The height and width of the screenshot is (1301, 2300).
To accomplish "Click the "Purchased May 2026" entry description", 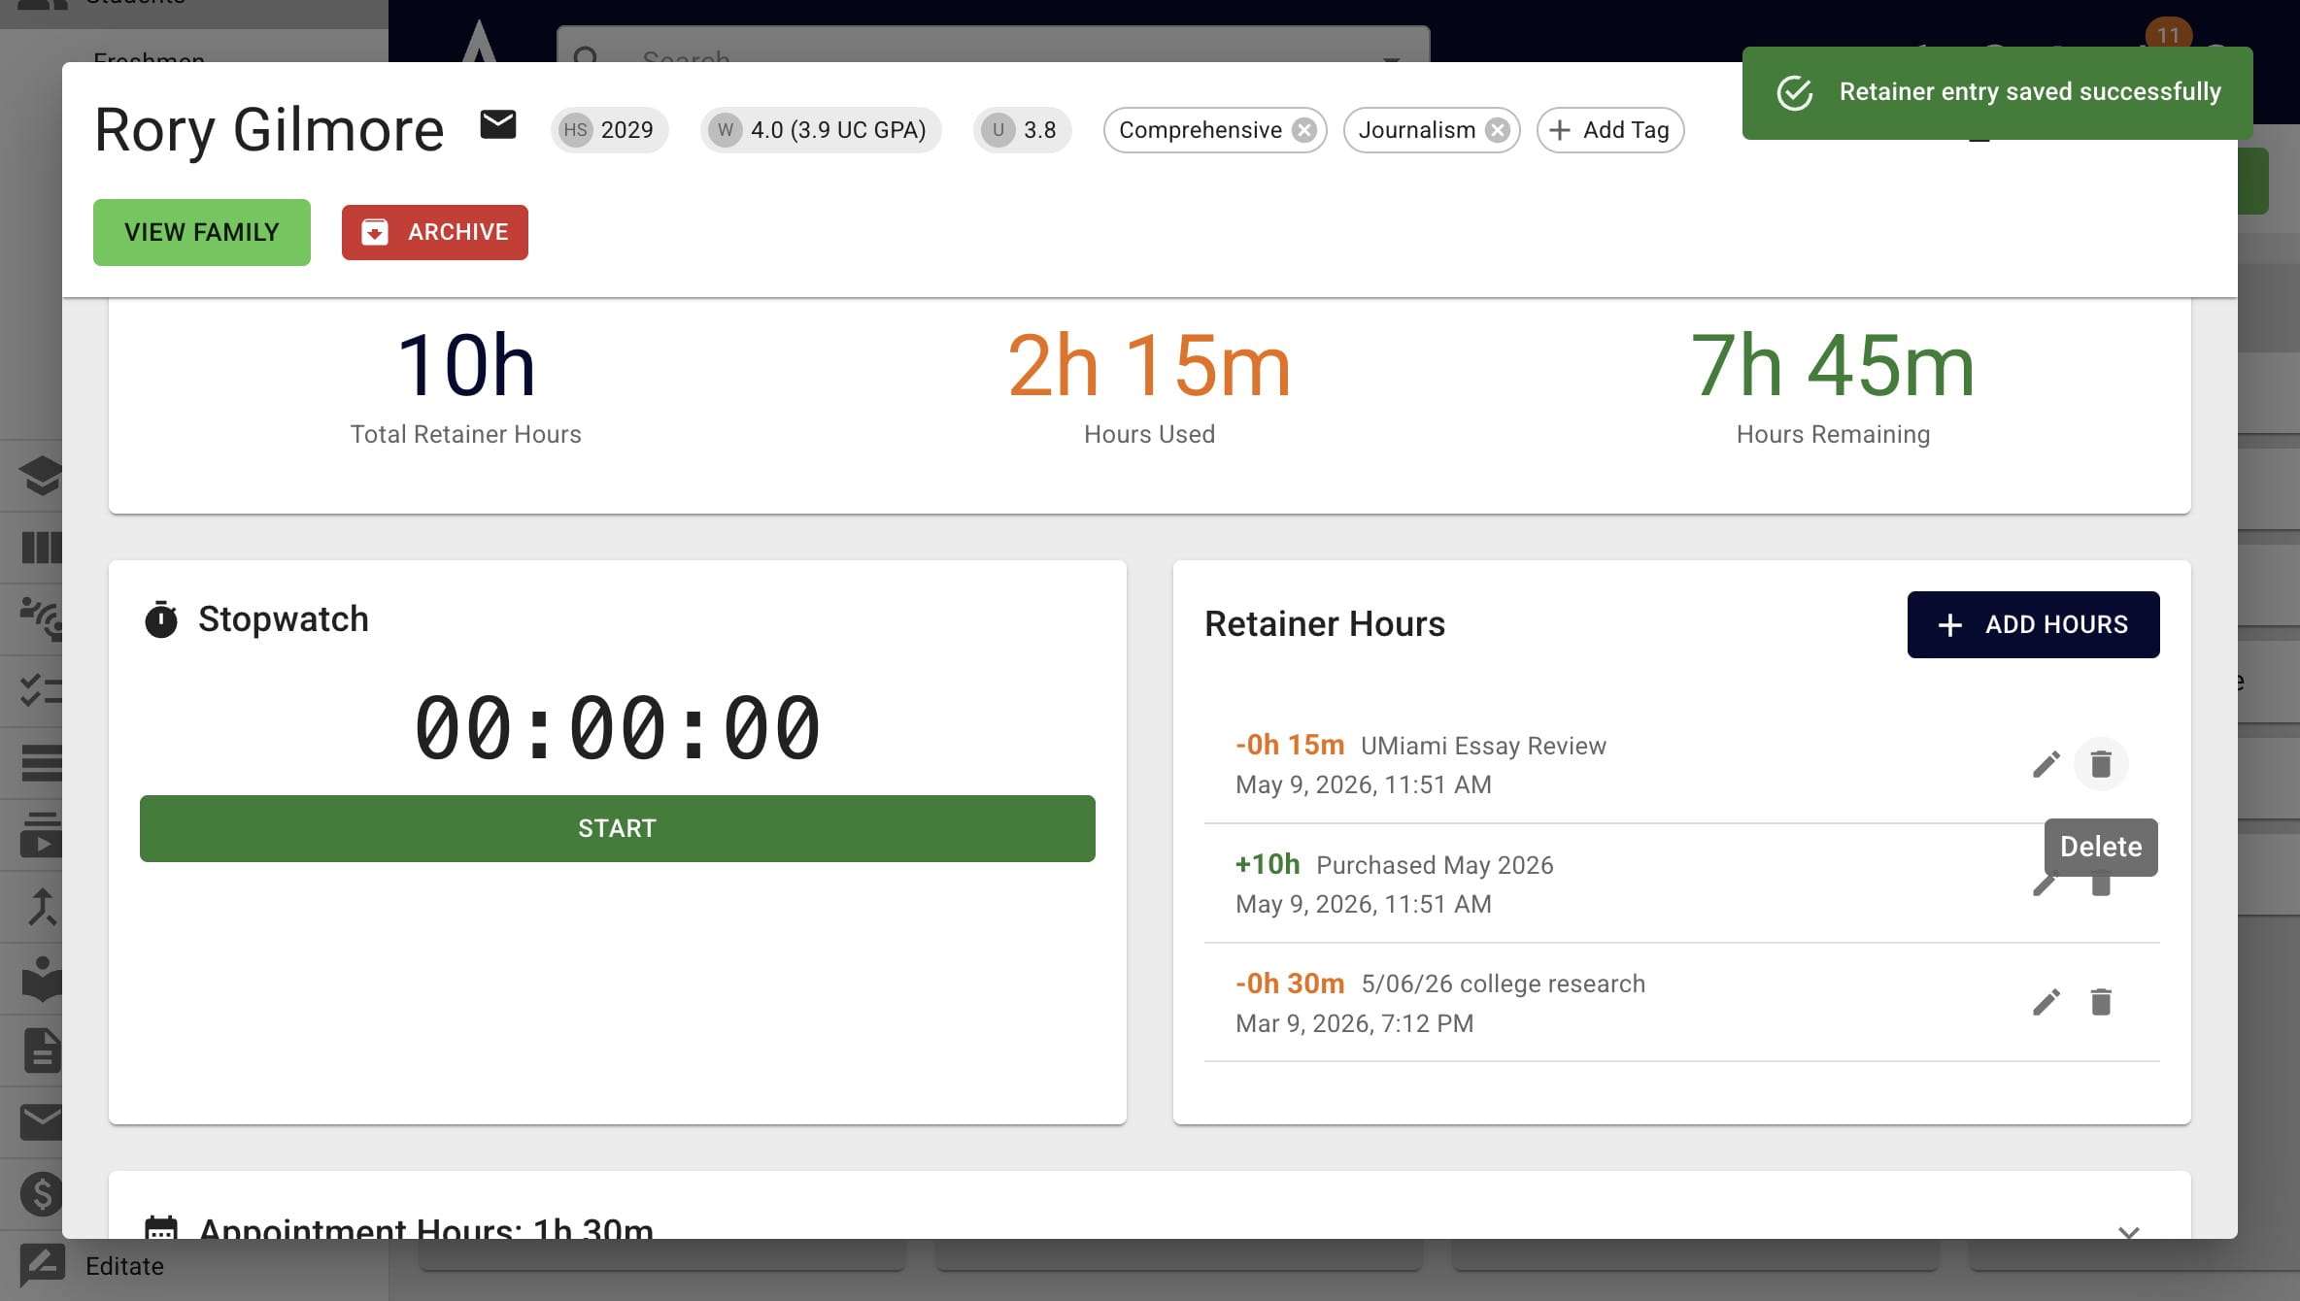I will click(1435, 865).
